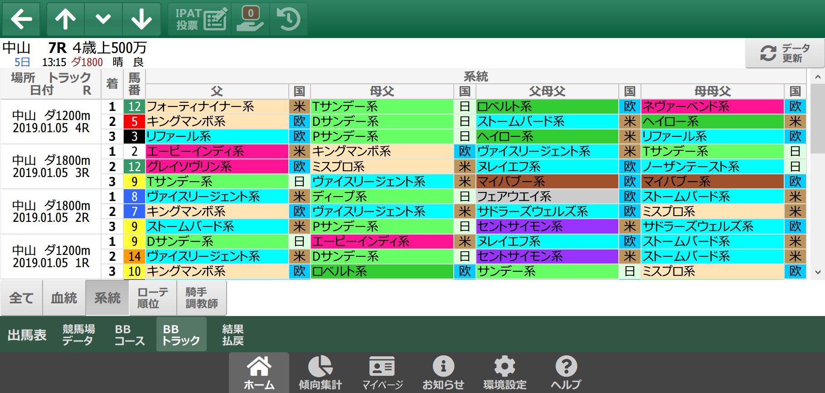
Task: Click フォーティナイナー系 sire cell
Action: (217, 106)
